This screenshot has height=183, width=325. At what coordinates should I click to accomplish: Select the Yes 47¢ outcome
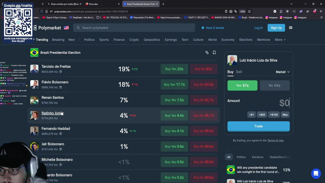pyautogui.click(x=242, y=85)
